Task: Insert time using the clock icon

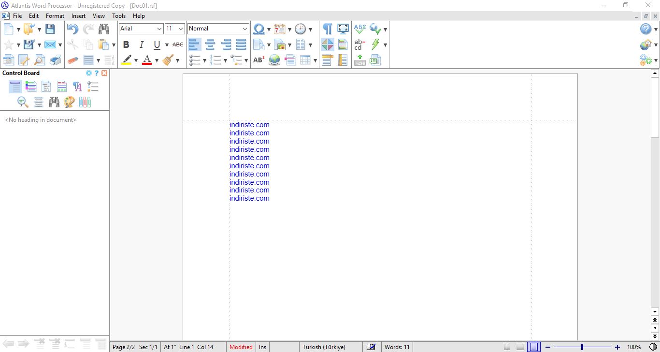Action: pos(300,29)
